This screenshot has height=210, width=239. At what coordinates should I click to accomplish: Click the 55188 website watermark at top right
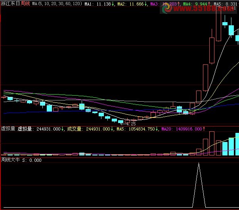point(202,9)
